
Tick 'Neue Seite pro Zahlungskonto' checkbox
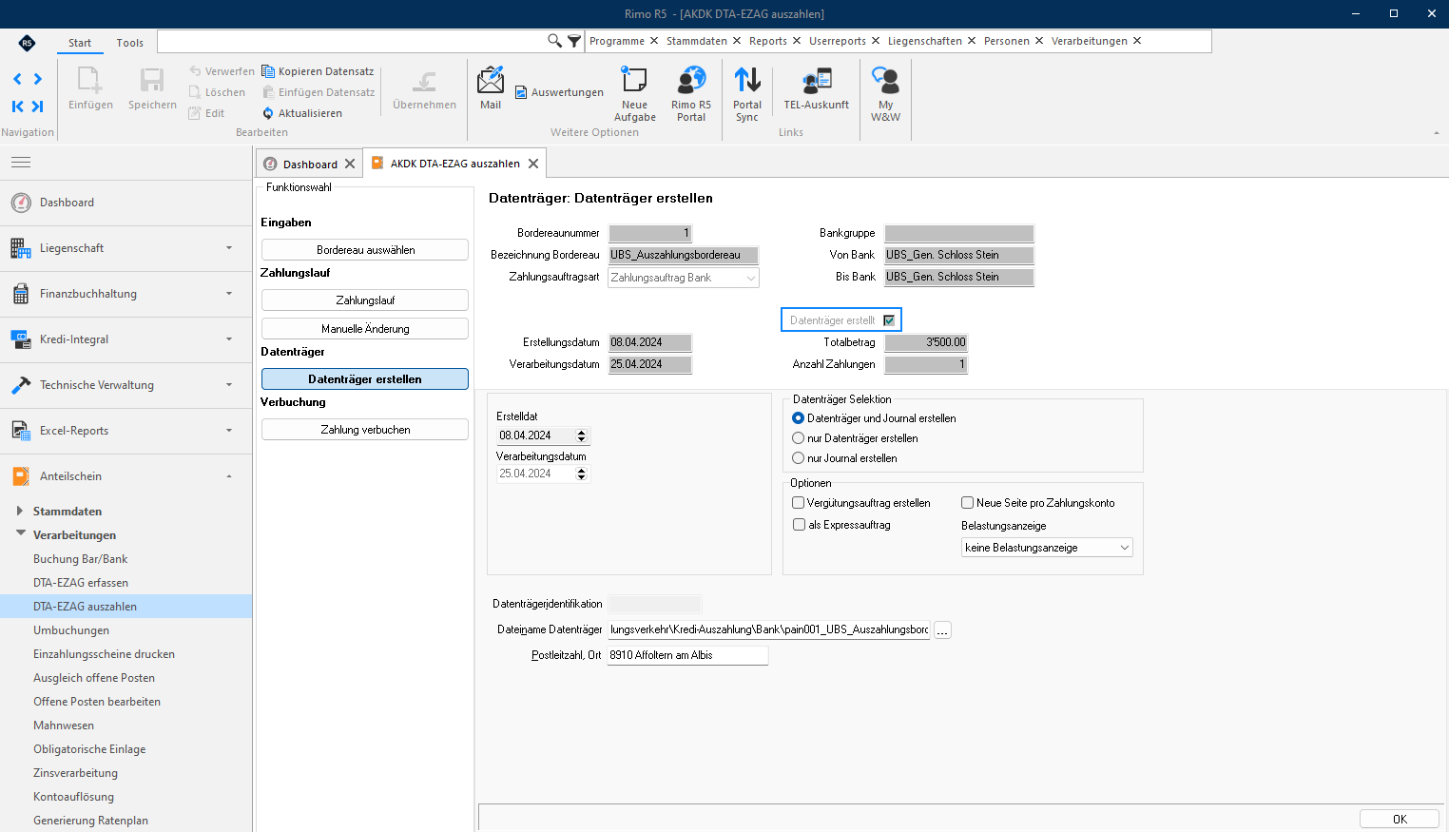click(968, 503)
